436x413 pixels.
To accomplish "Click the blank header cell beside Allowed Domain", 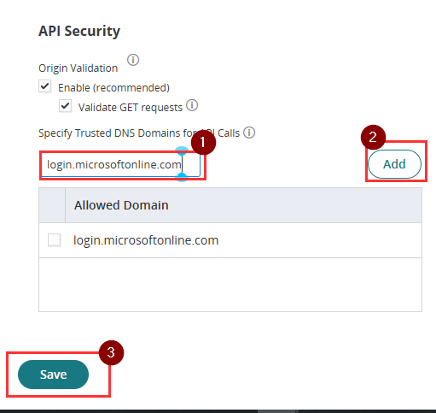I will tap(52, 205).
